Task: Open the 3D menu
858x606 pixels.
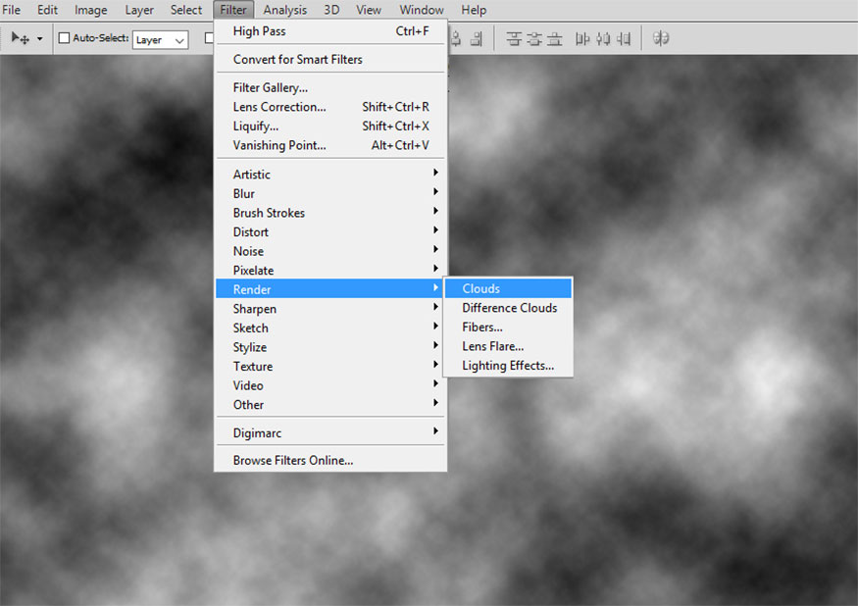Action: (x=331, y=10)
